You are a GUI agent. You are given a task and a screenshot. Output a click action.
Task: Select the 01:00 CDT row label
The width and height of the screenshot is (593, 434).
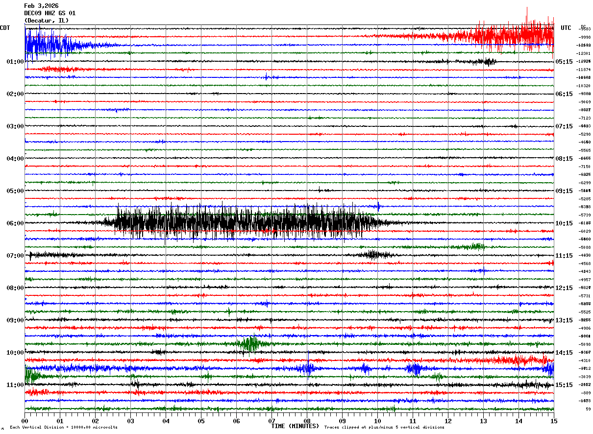click(15, 62)
